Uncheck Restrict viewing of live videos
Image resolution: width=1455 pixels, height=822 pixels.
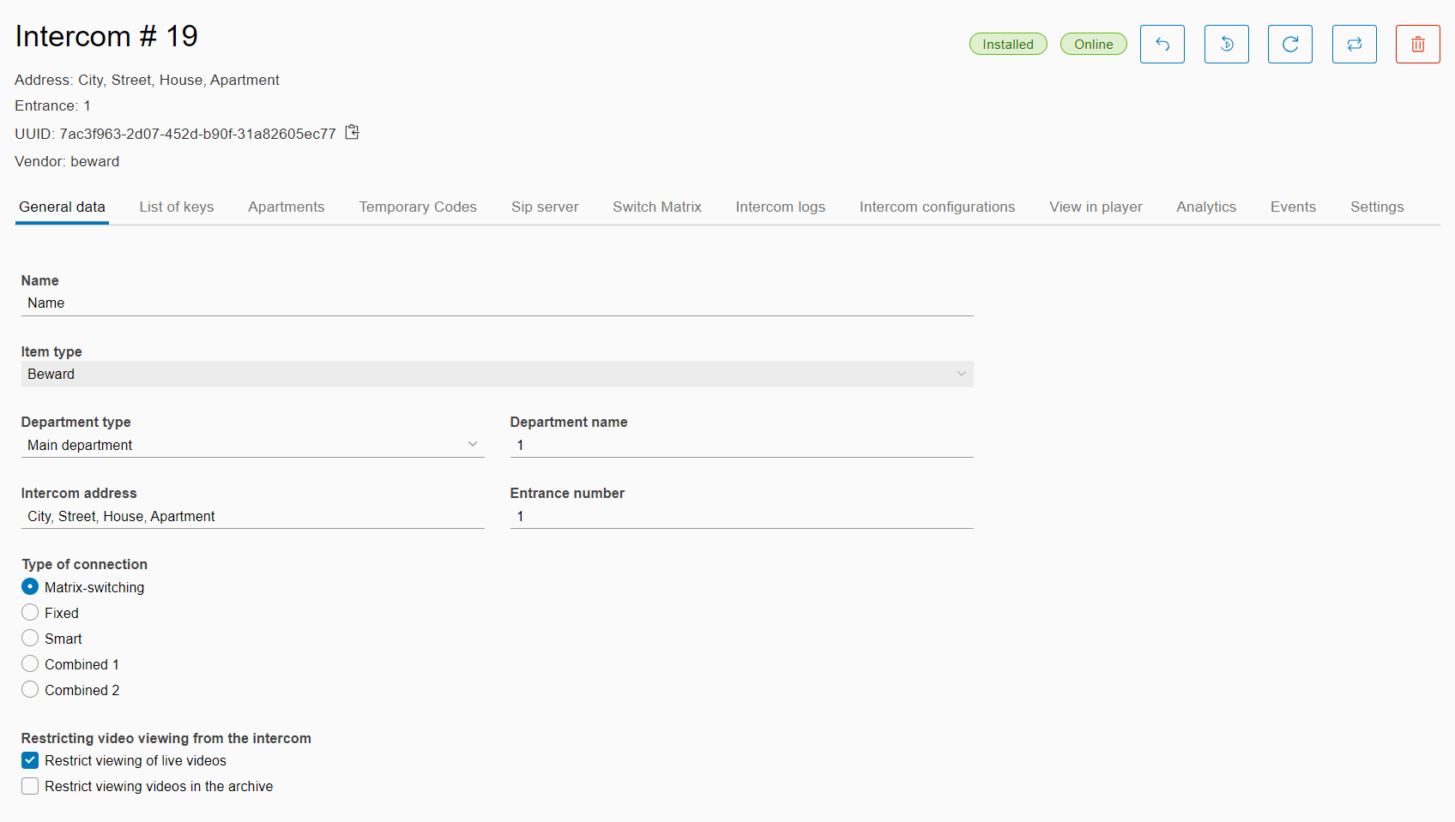30,760
